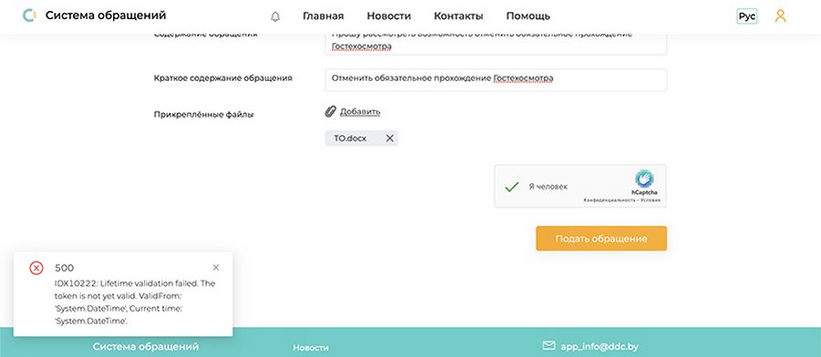Click the Система обращений logo icon
The height and width of the screenshot is (357, 821).
coord(29,15)
